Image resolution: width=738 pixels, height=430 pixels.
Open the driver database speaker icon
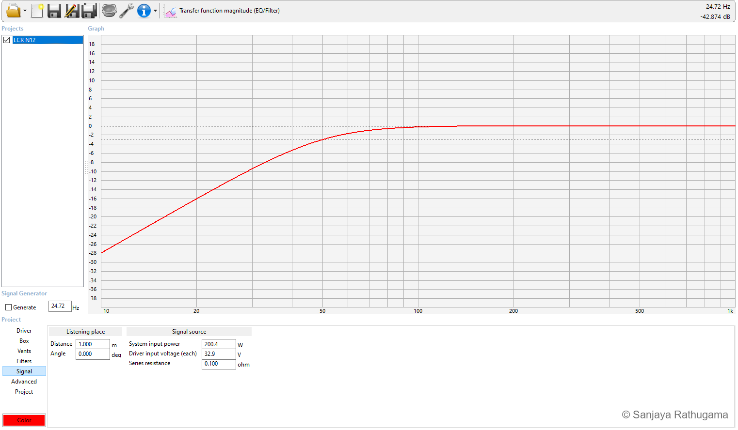pyautogui.click(x=109, y=10)
